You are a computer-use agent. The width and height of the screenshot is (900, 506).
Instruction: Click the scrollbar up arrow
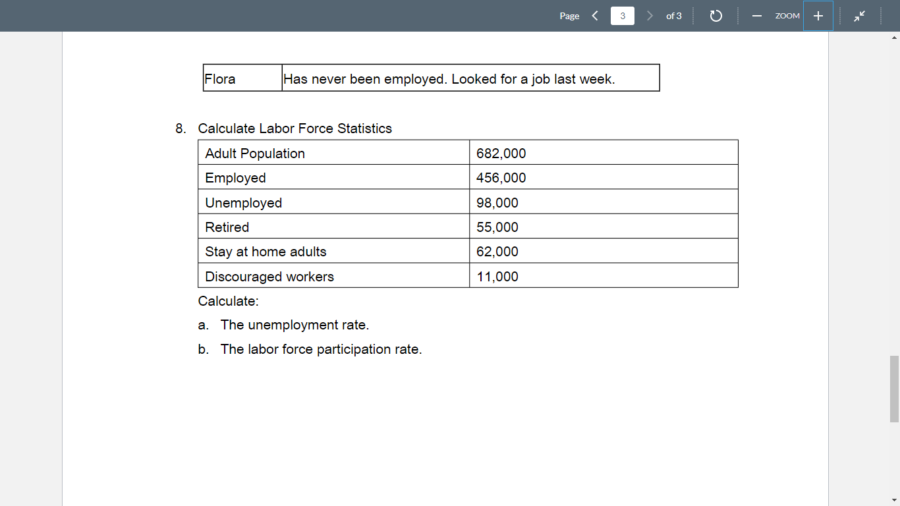click(x=894, y=38)
